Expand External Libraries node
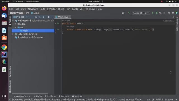Image resolution: width=179 pixels, height=101 pixels. tap(13, 34)
